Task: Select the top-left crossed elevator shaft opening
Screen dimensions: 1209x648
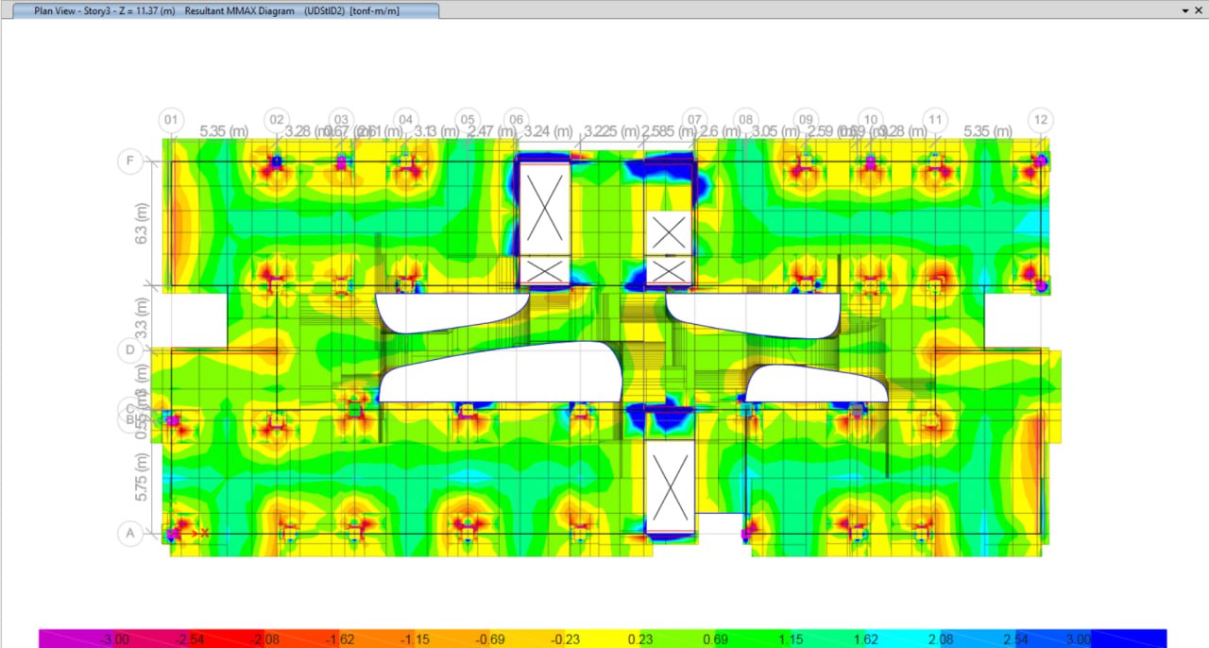Action: coord(545,210)
